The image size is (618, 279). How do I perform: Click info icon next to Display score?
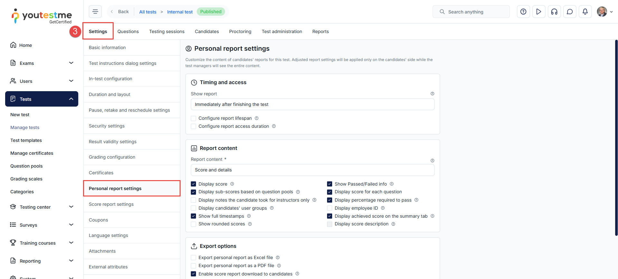[232, 184]
